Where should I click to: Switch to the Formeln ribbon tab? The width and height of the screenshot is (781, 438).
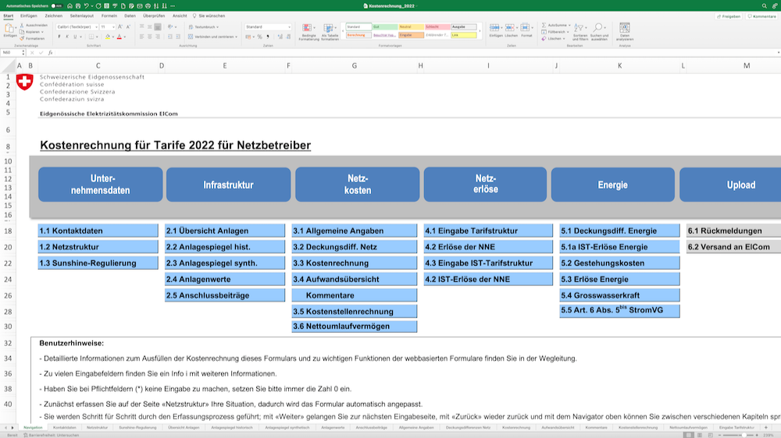click(109, 16)
